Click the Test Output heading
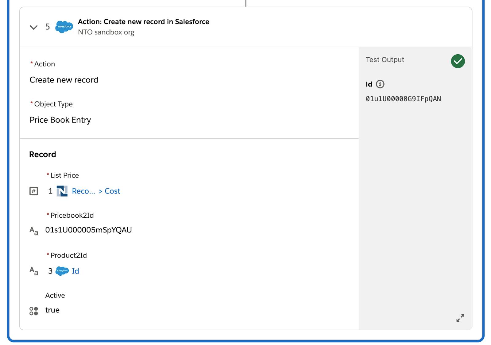 point(385,60)
